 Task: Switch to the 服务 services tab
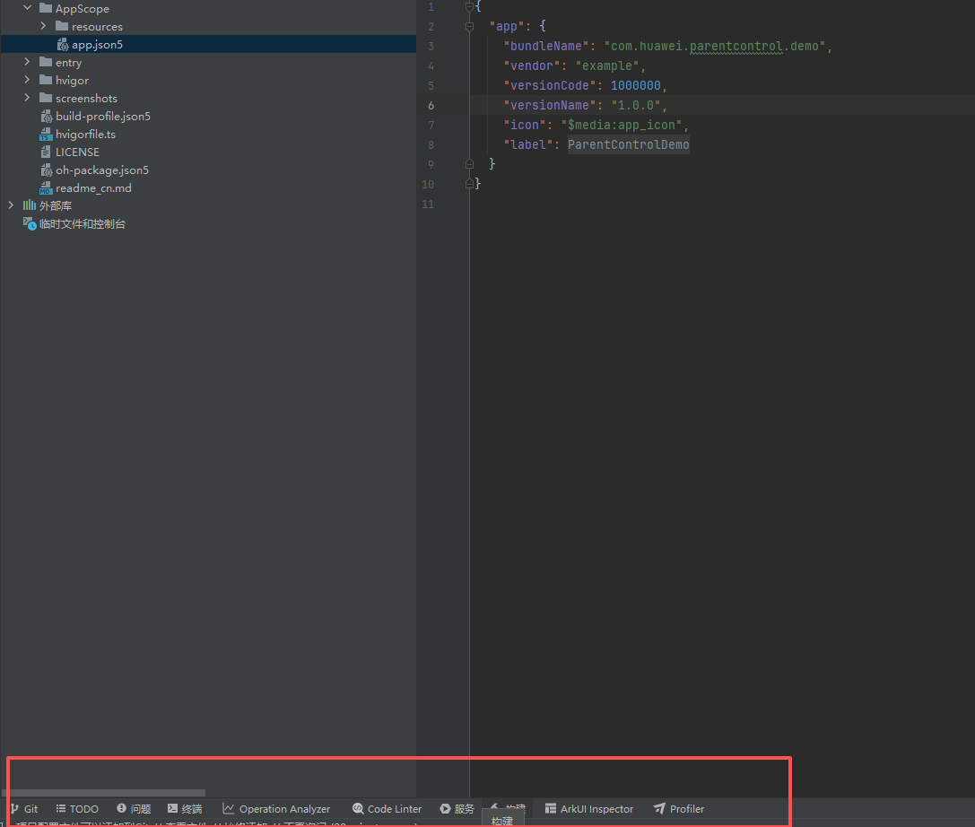click(x=457, y=809)
